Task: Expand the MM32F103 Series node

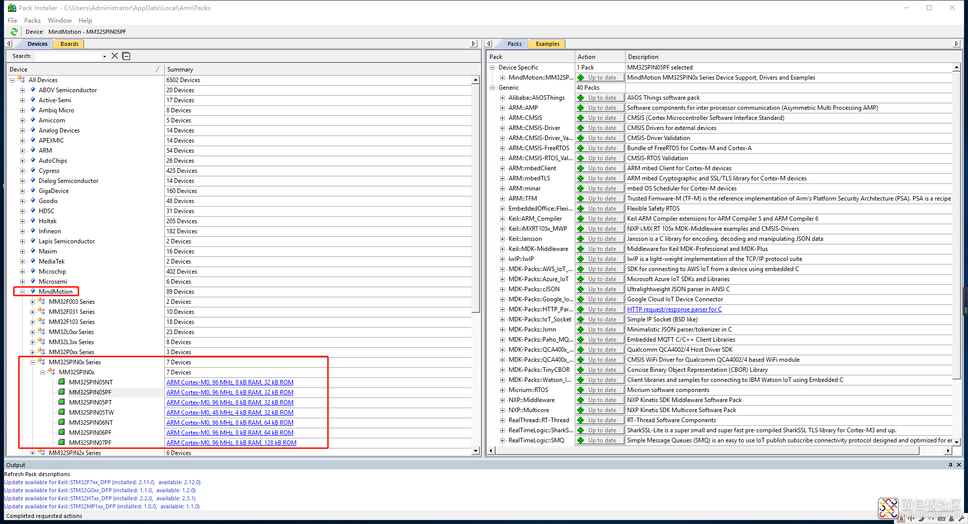Action: pos(32,322)
